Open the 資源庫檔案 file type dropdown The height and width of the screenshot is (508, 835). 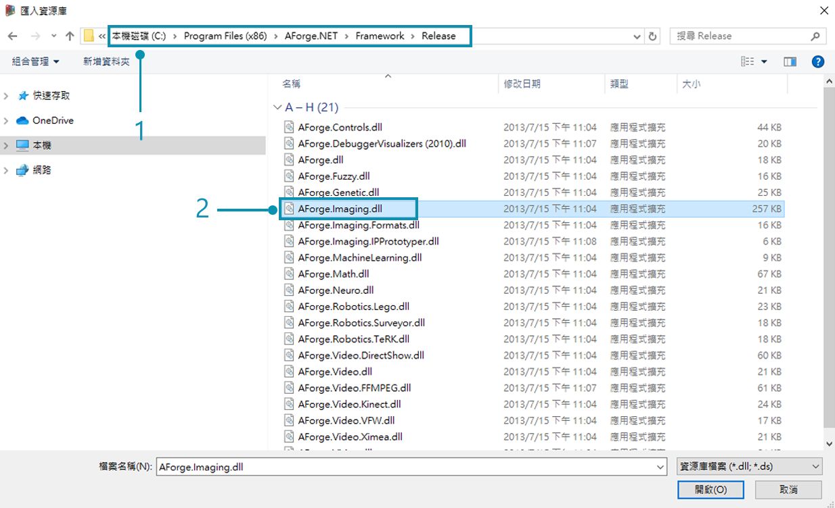pos(750,466)
